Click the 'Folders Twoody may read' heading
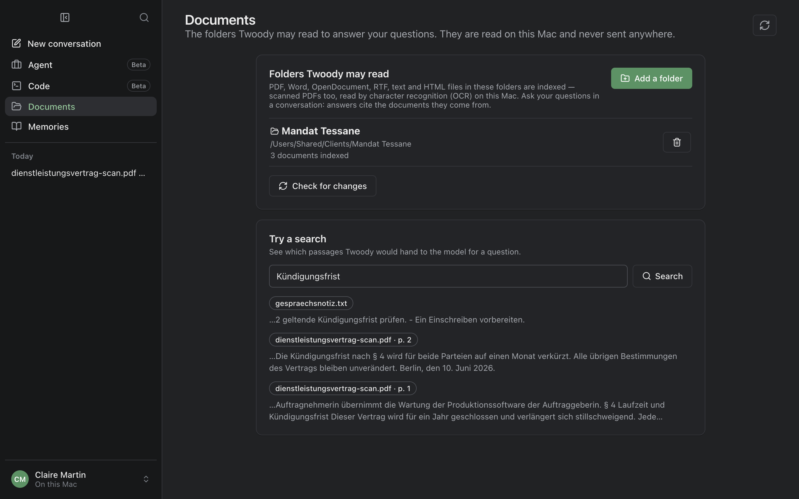Screen dimensions: 799x499 click(x=329, y=74)
